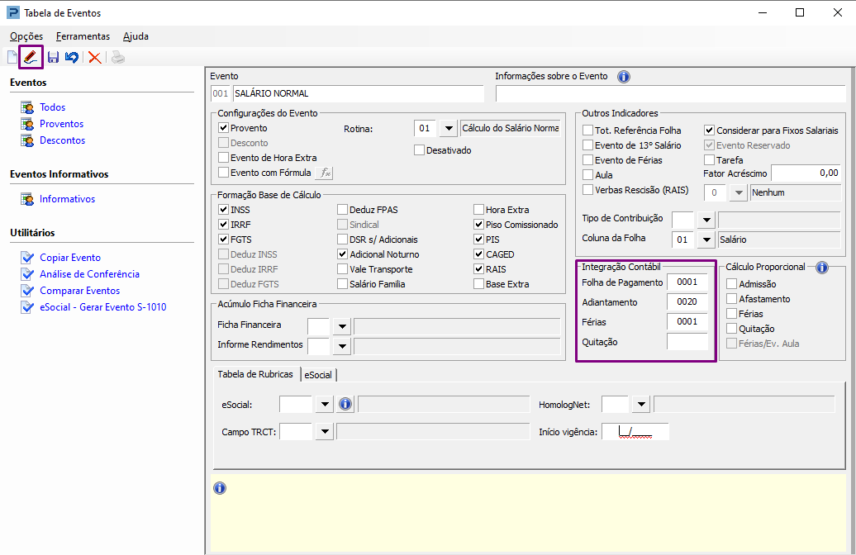Open the Ajuda menu
Image resolution: width=856 pixels, height=555 pixels.
coord(136,36)
